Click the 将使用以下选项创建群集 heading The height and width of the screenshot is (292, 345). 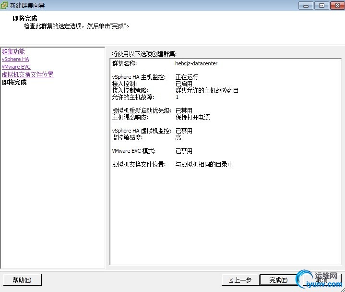tap(144, 54)
